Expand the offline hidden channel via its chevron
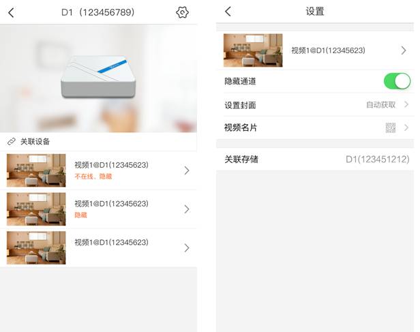This screenshot has height=332, width=420. [187, 170]
